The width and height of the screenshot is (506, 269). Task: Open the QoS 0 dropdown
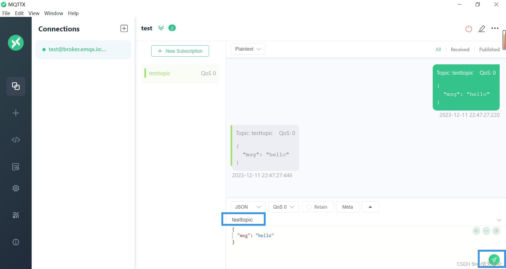point(284,207)
